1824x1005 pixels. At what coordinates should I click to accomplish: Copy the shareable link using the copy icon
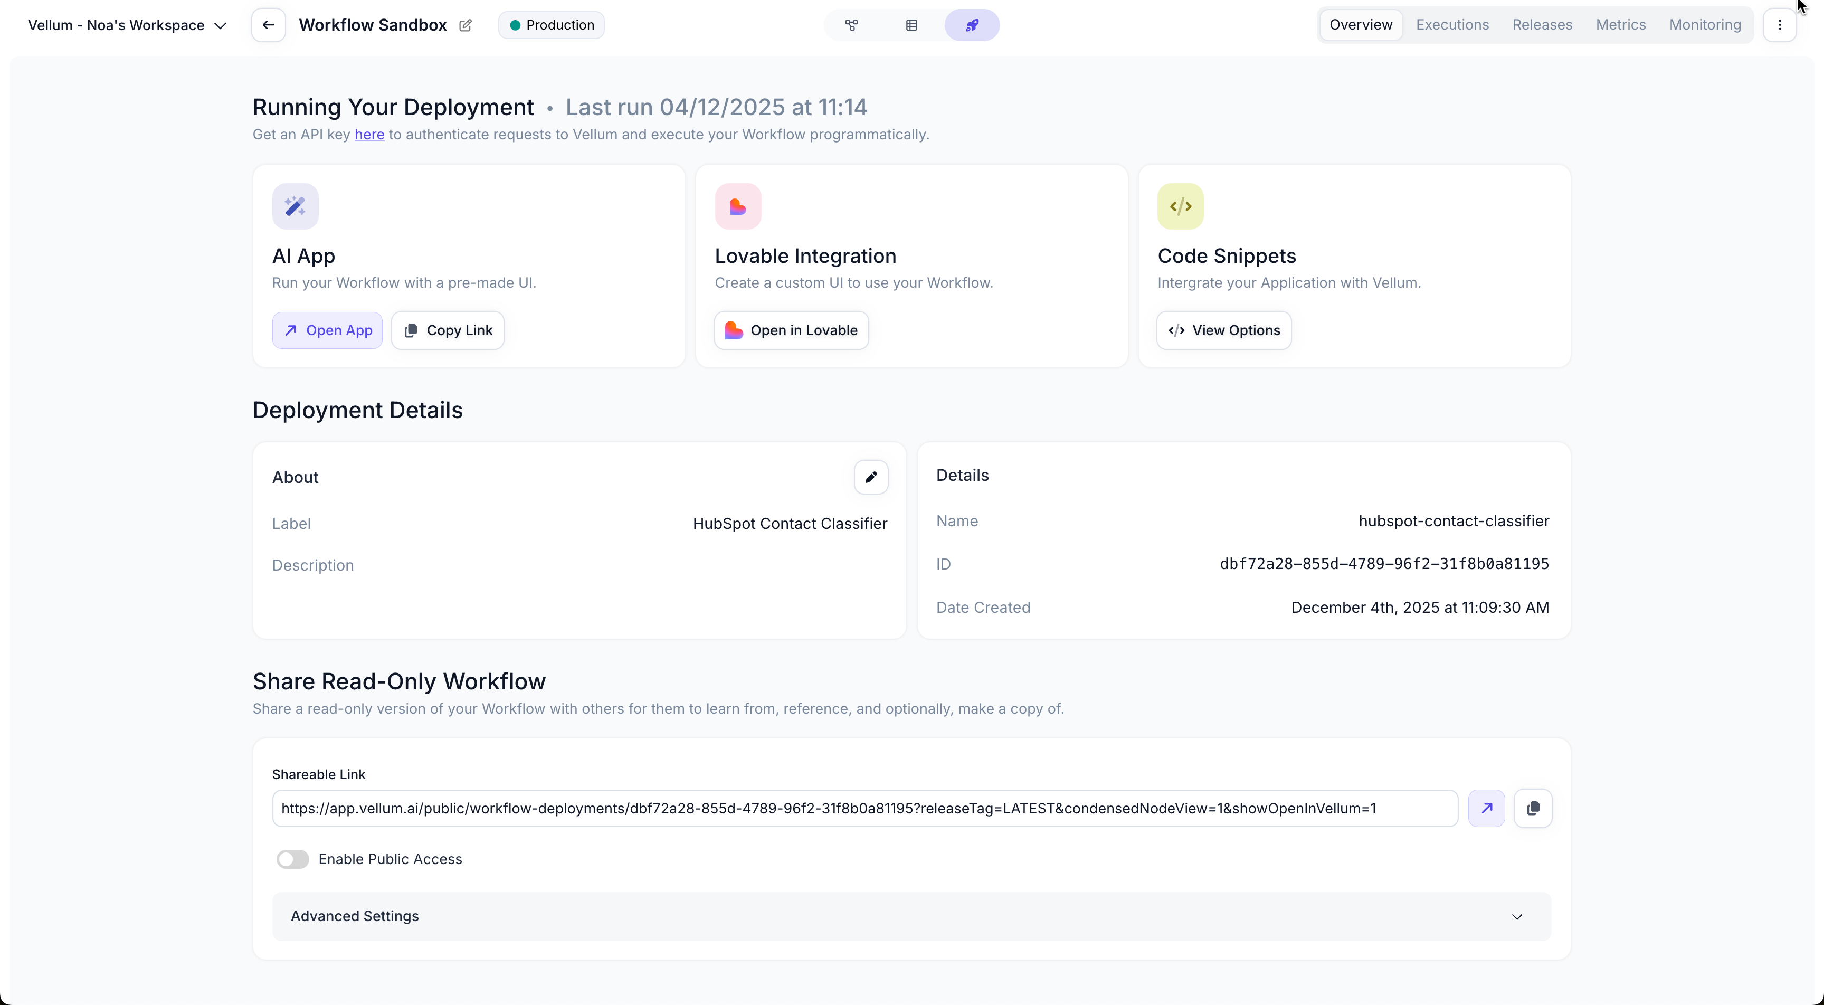1533,808
